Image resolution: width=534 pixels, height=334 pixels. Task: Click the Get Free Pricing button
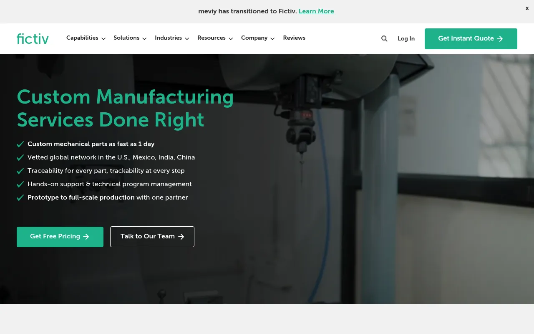[x=60, y=237]
